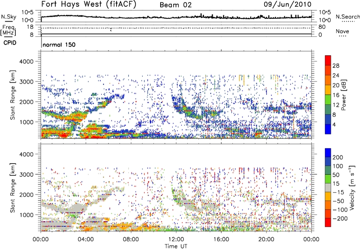Image resolution: width=360 pixels, height=249 pixels.
Task: Click the '04:00' time axis tick label
Action: pos(85,240)
